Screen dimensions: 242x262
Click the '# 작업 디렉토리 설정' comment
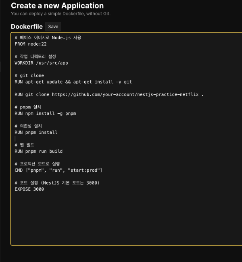point(35,57)
